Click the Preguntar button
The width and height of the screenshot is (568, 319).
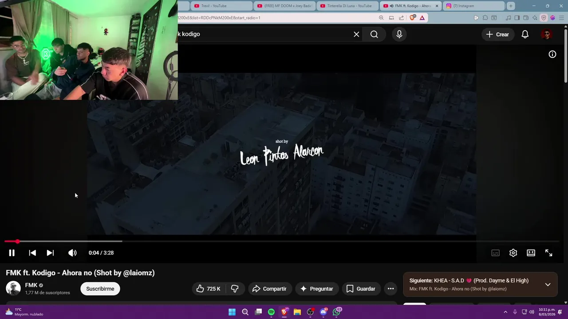click(x=316, y=289)
